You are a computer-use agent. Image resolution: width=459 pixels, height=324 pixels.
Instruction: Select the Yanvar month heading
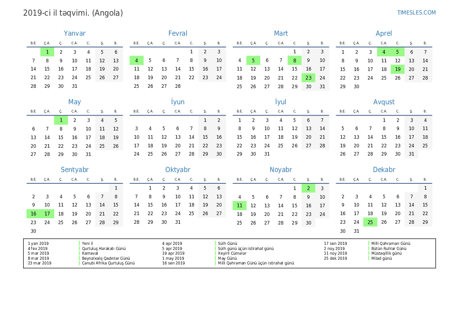click(75, 33)
